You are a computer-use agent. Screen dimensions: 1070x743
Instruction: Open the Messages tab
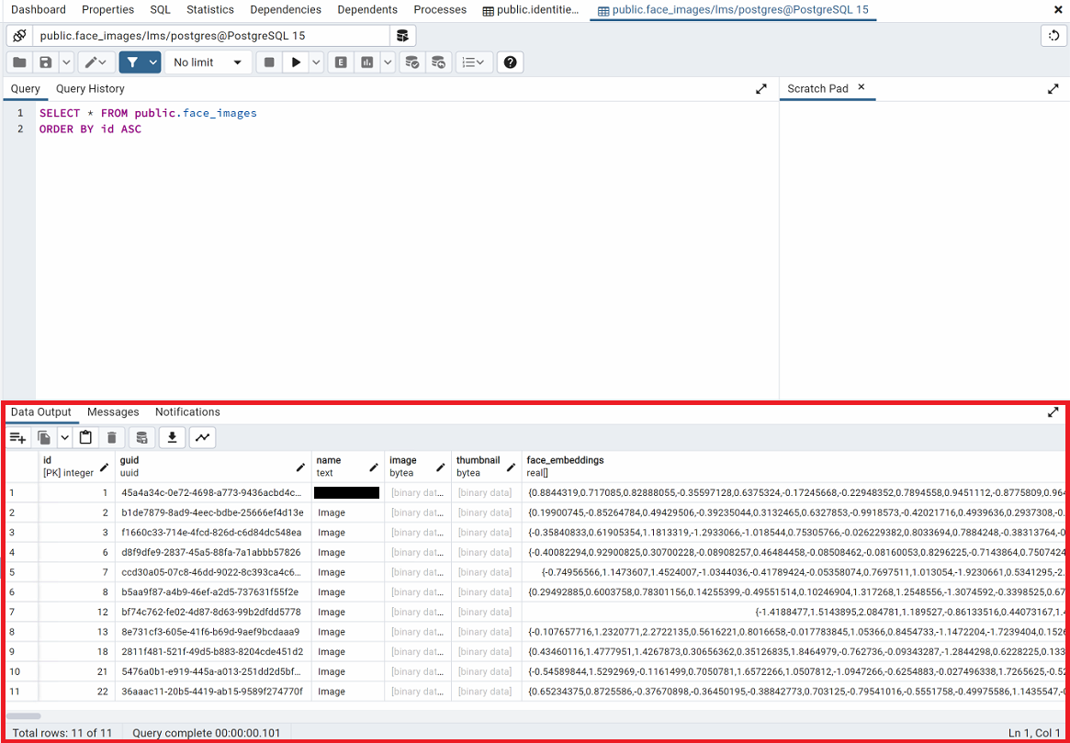(113, 412)
